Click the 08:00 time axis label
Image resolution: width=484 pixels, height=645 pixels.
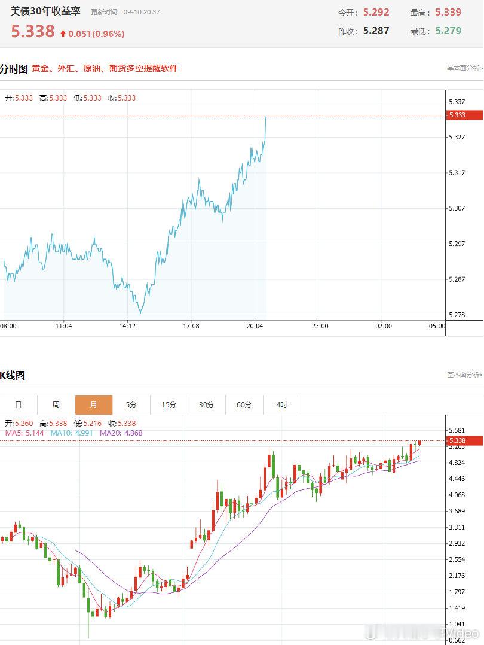(x=8, y=326)
